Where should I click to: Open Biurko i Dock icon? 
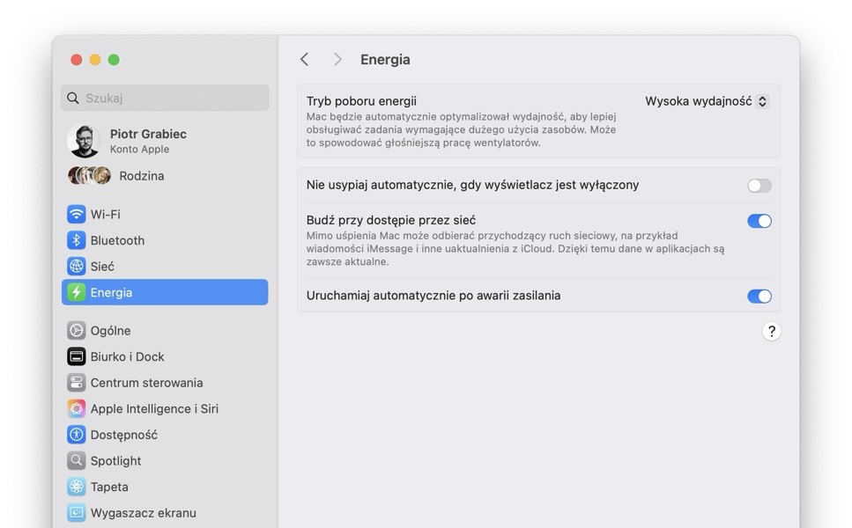pyautogui.click(x=76, y=356)
